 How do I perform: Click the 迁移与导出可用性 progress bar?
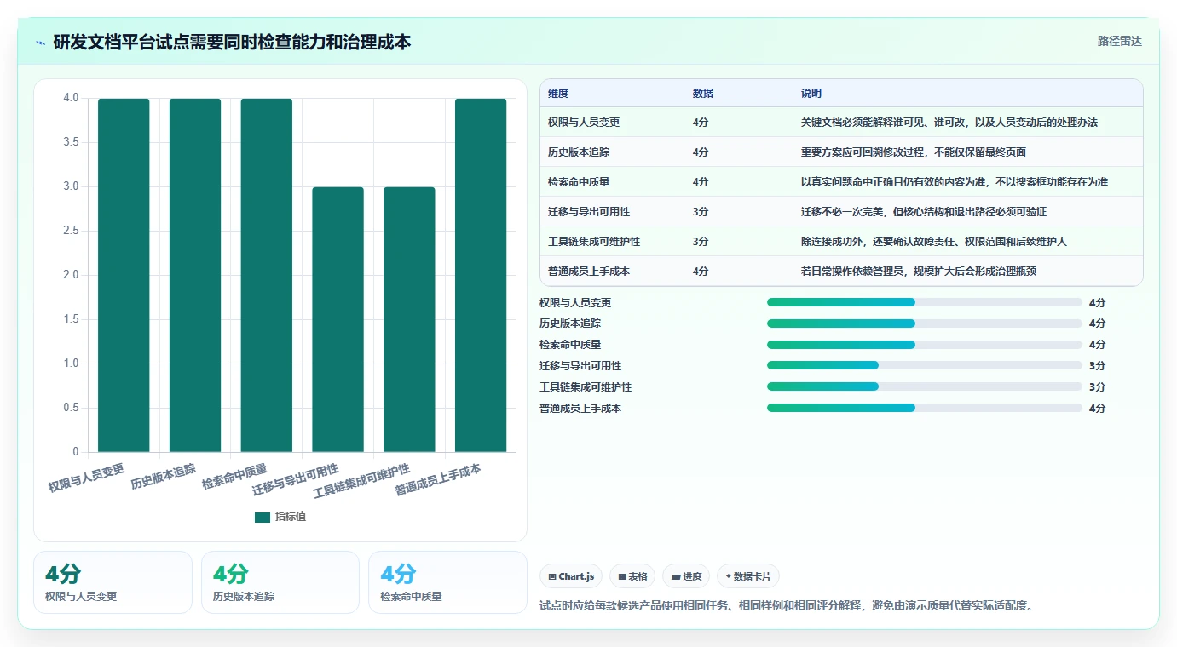pyautogui.click(x=925, y=365)
